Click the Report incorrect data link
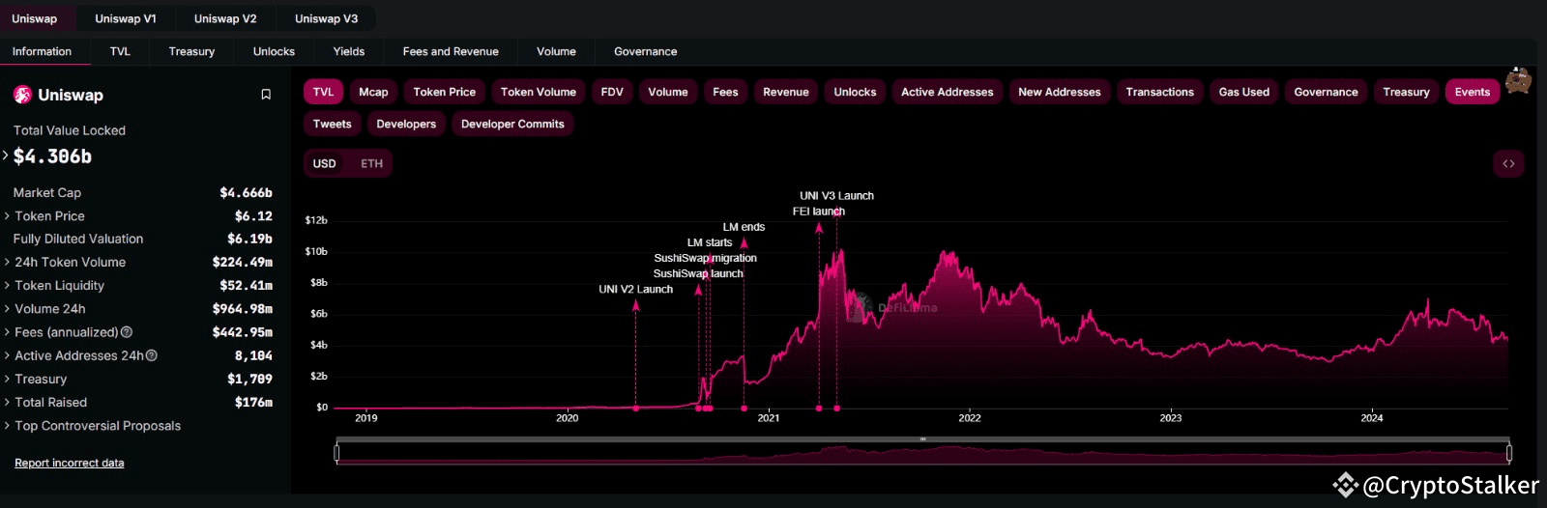 click(x=69, y=464)
